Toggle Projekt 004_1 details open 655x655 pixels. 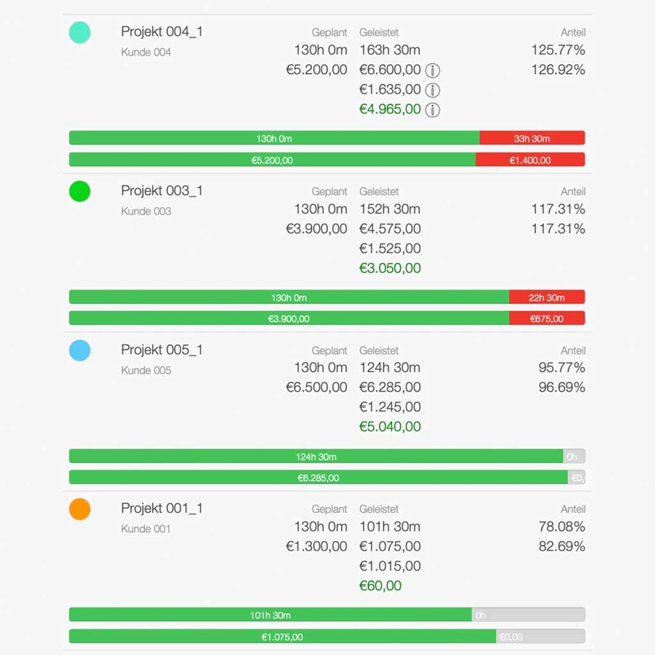click(x=161, y=31)
